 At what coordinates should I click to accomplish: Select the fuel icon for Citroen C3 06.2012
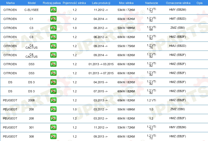53,37
